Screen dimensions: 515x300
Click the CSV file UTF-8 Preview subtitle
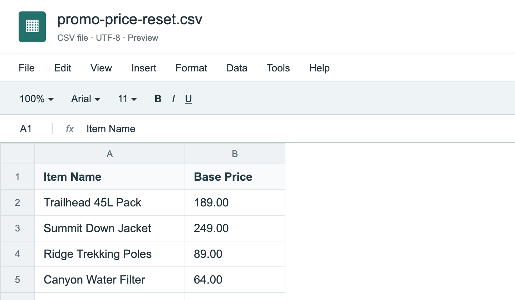tap(108, 38)
